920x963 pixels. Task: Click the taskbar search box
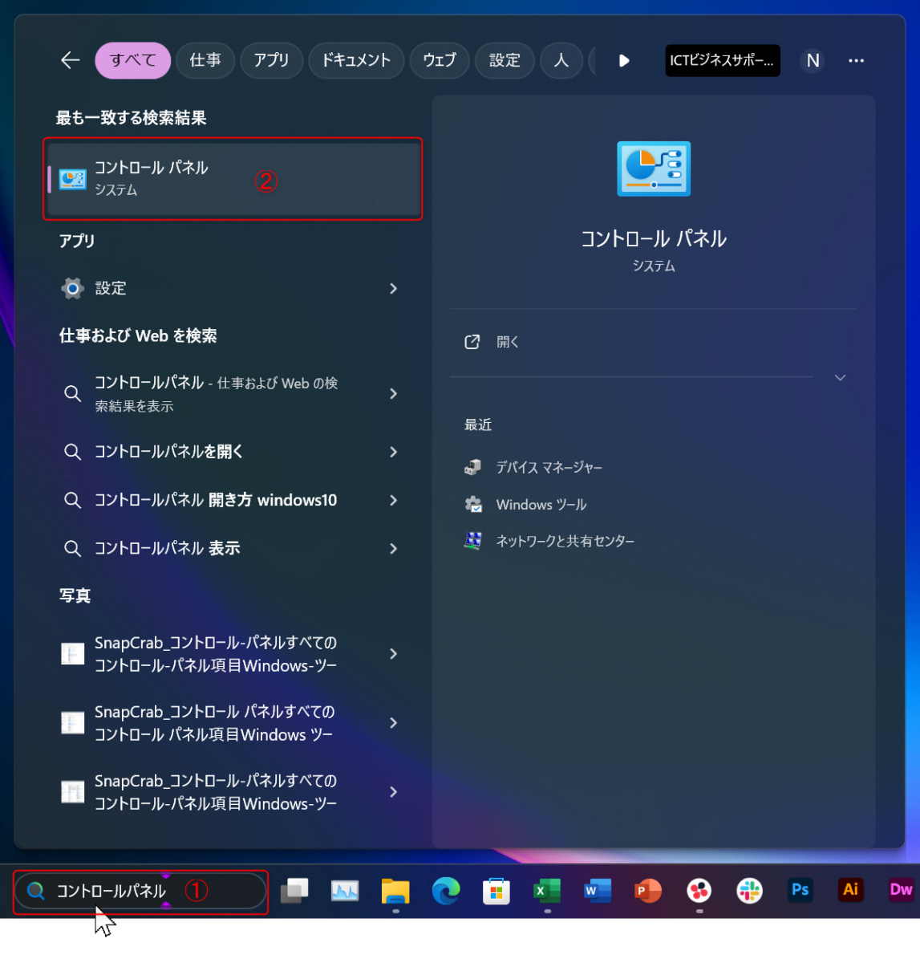(x=140, y=891)
